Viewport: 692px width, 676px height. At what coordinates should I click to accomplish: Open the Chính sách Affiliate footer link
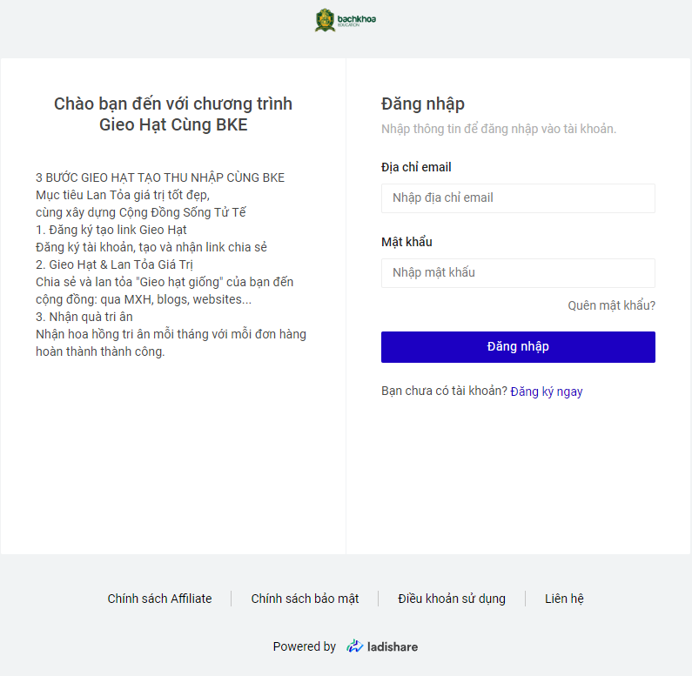click(159, 599)
